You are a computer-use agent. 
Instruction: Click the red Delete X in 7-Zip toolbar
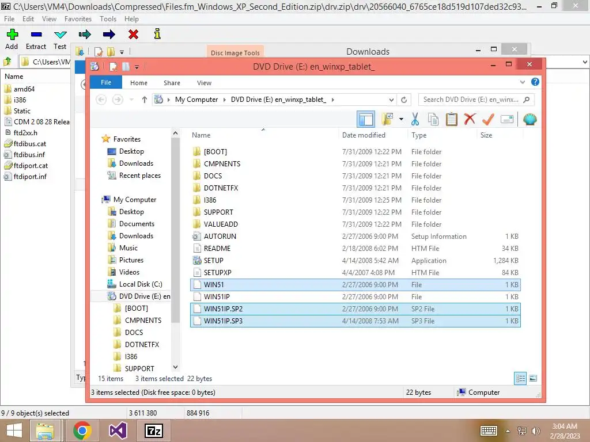pyautogui.click(x=133, y=35)
